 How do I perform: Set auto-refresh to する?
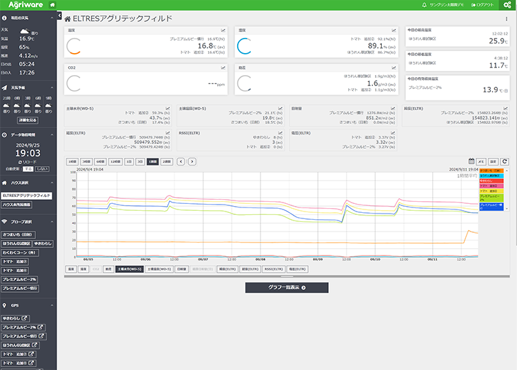click(28, 168)
